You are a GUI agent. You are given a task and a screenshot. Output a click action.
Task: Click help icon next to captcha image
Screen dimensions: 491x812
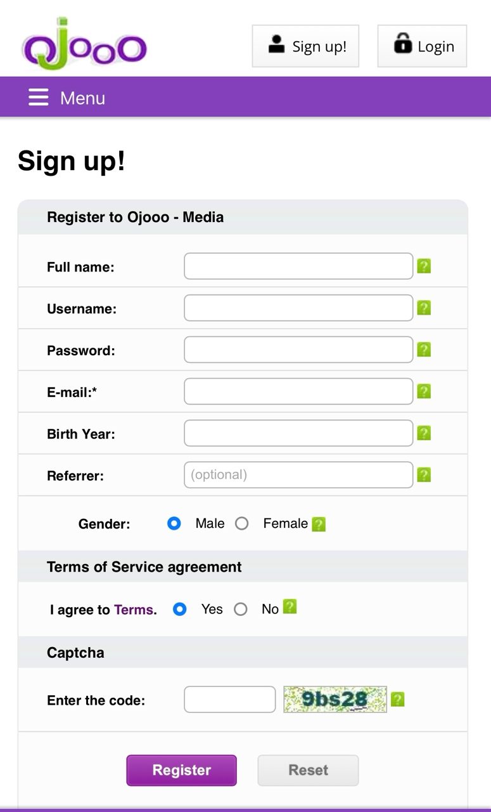[397, 699]
